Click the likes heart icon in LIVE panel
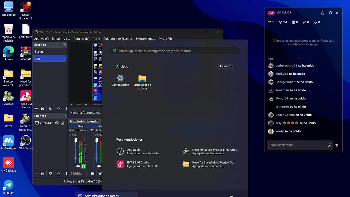 315,22
